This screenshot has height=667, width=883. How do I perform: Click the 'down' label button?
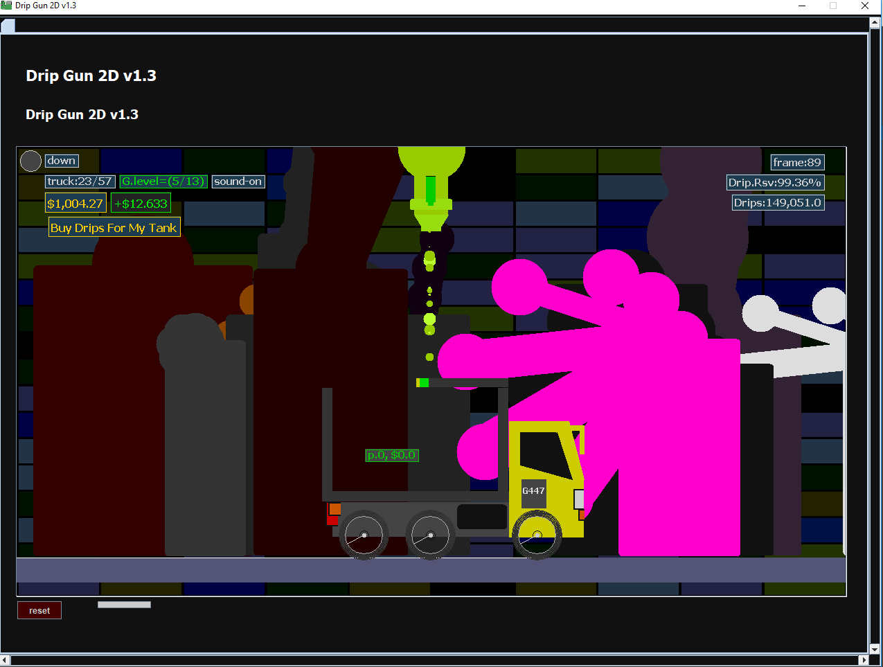(62, 161)
